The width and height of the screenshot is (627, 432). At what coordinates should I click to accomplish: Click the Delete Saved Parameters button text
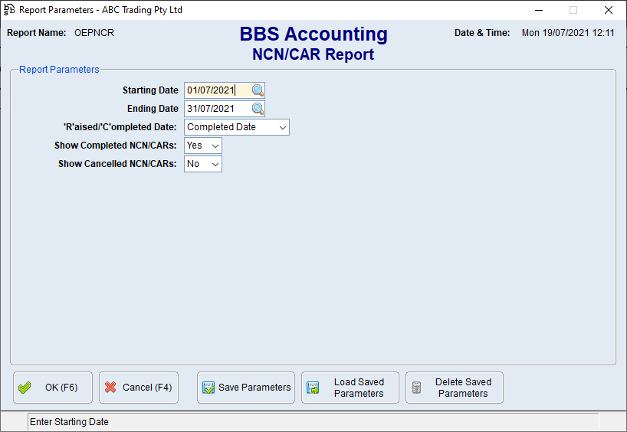point(463,388)
